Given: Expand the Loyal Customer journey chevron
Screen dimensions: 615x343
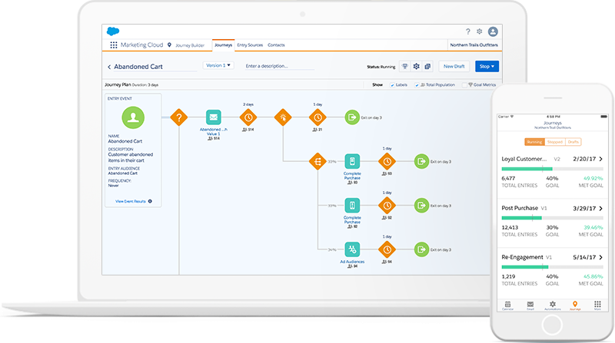Looking at the screenshot, I should pos(600,159).
